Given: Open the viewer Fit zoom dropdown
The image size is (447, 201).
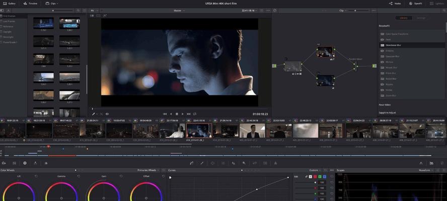Looking at the screenshot, I should coord(93,11).
